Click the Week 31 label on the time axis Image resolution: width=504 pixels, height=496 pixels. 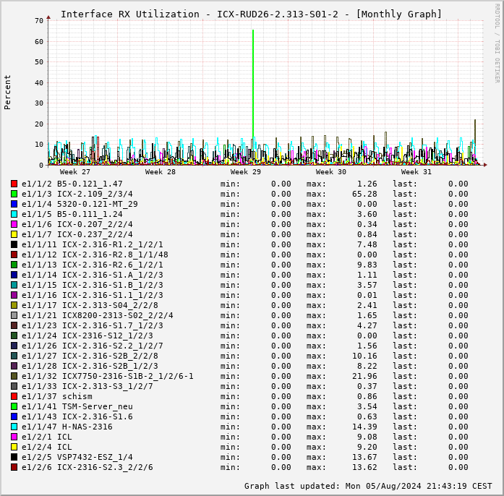[x=417, y=172]
